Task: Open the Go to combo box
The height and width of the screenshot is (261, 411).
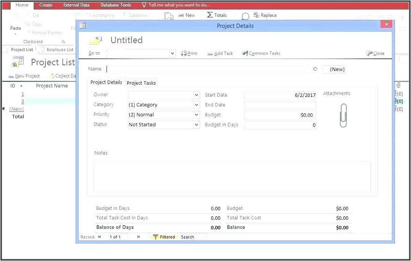Action: 172,53
